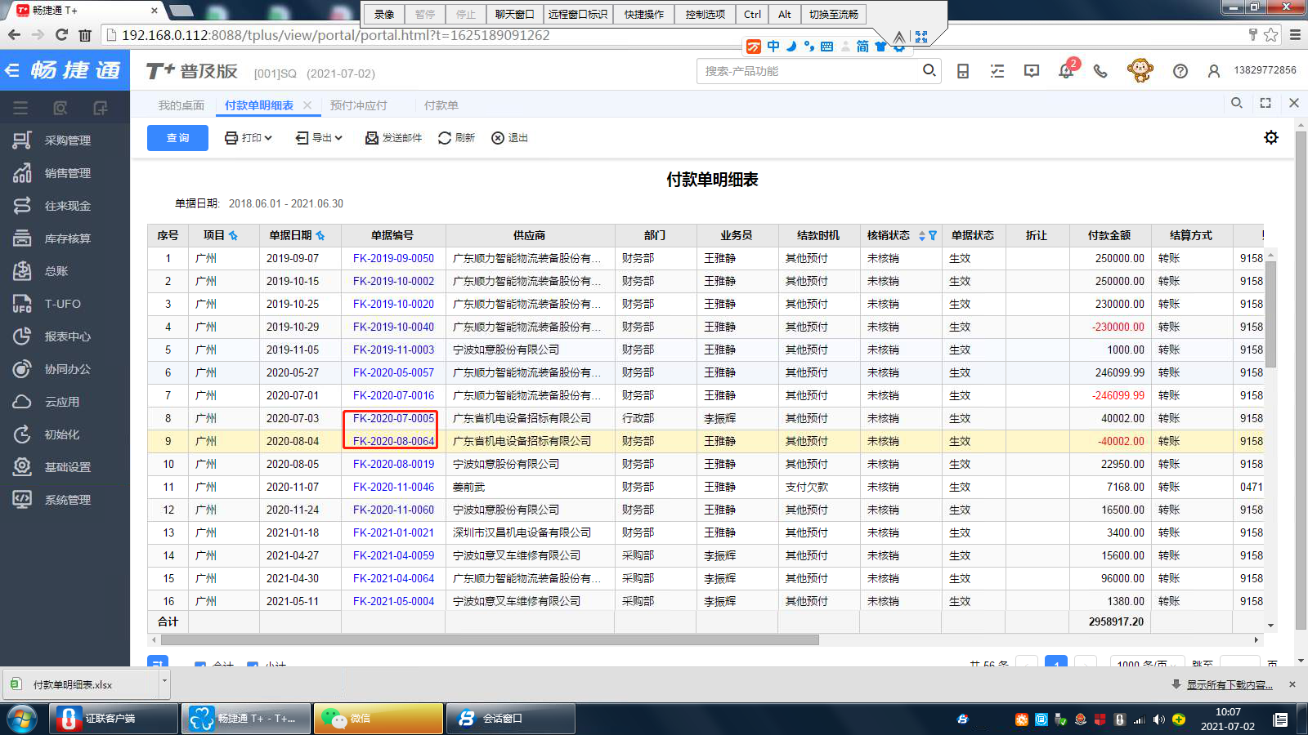Select the 付款单明细表 tab
The height and width of the screenshot is (735, 1308).
tap(258, 105)
